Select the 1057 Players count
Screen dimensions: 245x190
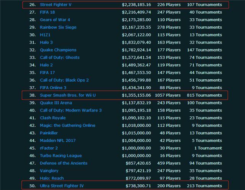[168, 95]
